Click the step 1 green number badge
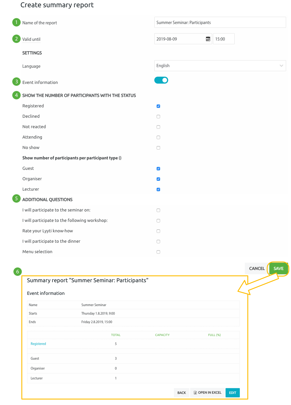Image resolution: width=291 pixels, height=405 pixels. pyautogui.click(x=16, y=22)
